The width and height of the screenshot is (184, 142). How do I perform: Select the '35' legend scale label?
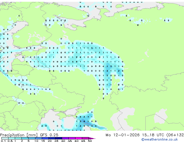pos(70,141)
